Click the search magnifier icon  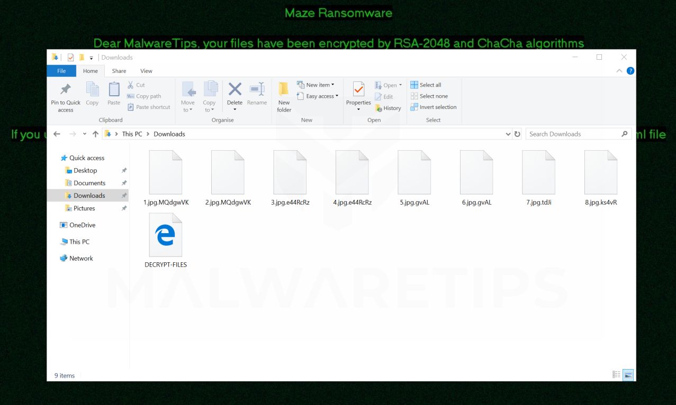(x=625, y=134)
